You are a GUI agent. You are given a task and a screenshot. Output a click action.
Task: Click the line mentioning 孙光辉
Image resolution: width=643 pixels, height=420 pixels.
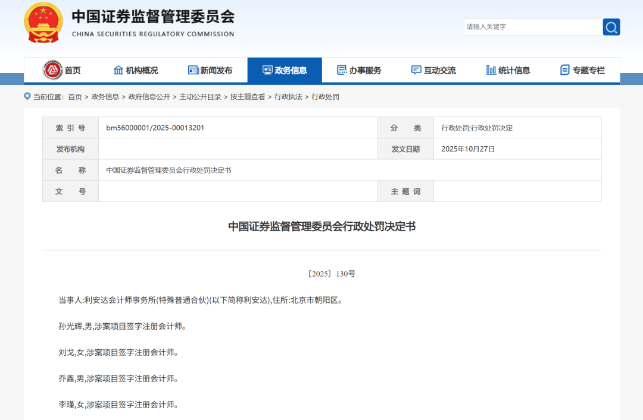[x=122, y=326]
